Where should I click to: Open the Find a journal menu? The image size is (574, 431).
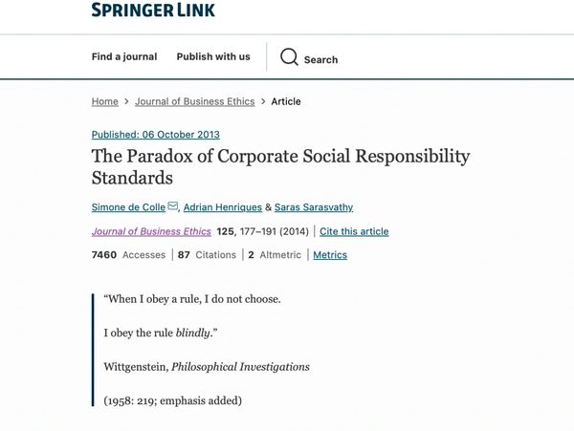pyautogui.click(x=123, y=57)
